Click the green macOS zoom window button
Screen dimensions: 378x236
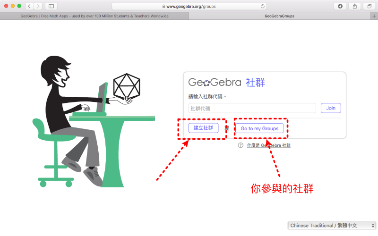19,6
